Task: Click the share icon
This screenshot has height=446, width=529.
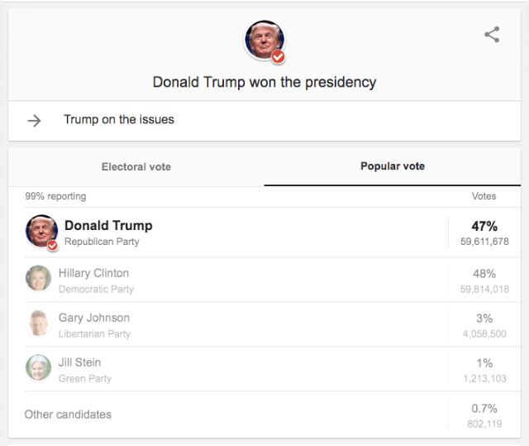Action: pos(492,35)
